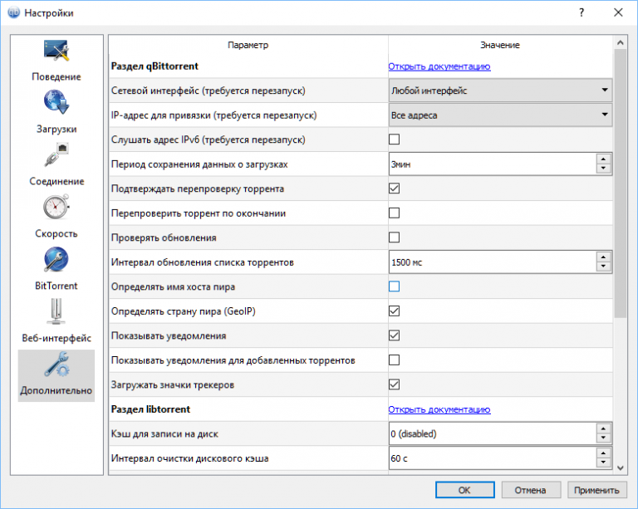The height and width of the screenshot is (509, 638).
Task: Enable Слушать адрес IPv6 checkbox
Action: click(395, 139)
